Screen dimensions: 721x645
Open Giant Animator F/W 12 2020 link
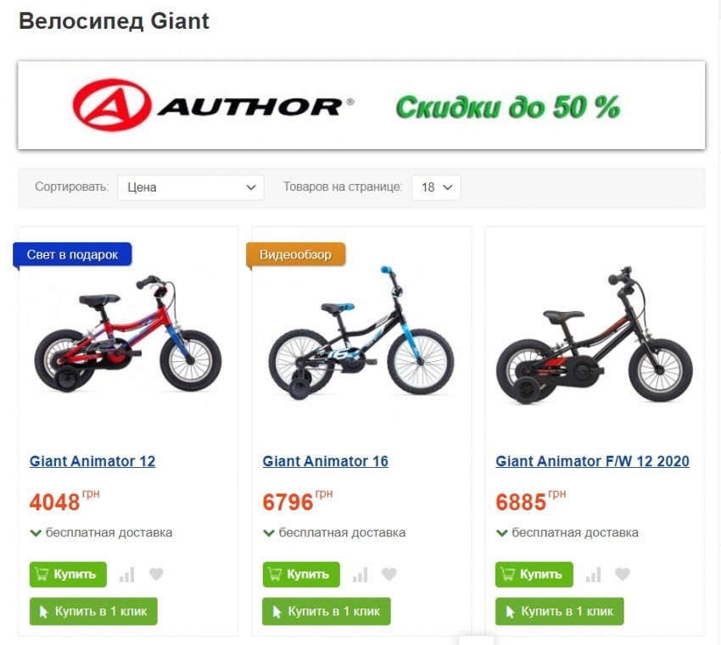point(592,461)
